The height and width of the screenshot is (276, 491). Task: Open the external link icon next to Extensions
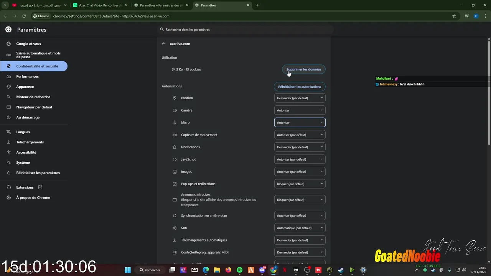[x=40, y=187]
